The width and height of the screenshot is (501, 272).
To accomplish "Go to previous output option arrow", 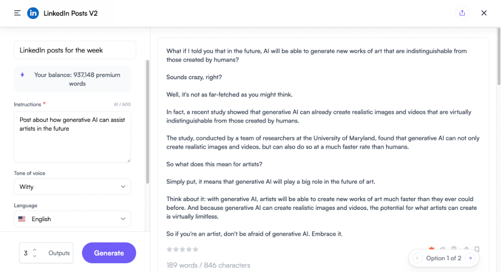I will (x=417, y=258).
